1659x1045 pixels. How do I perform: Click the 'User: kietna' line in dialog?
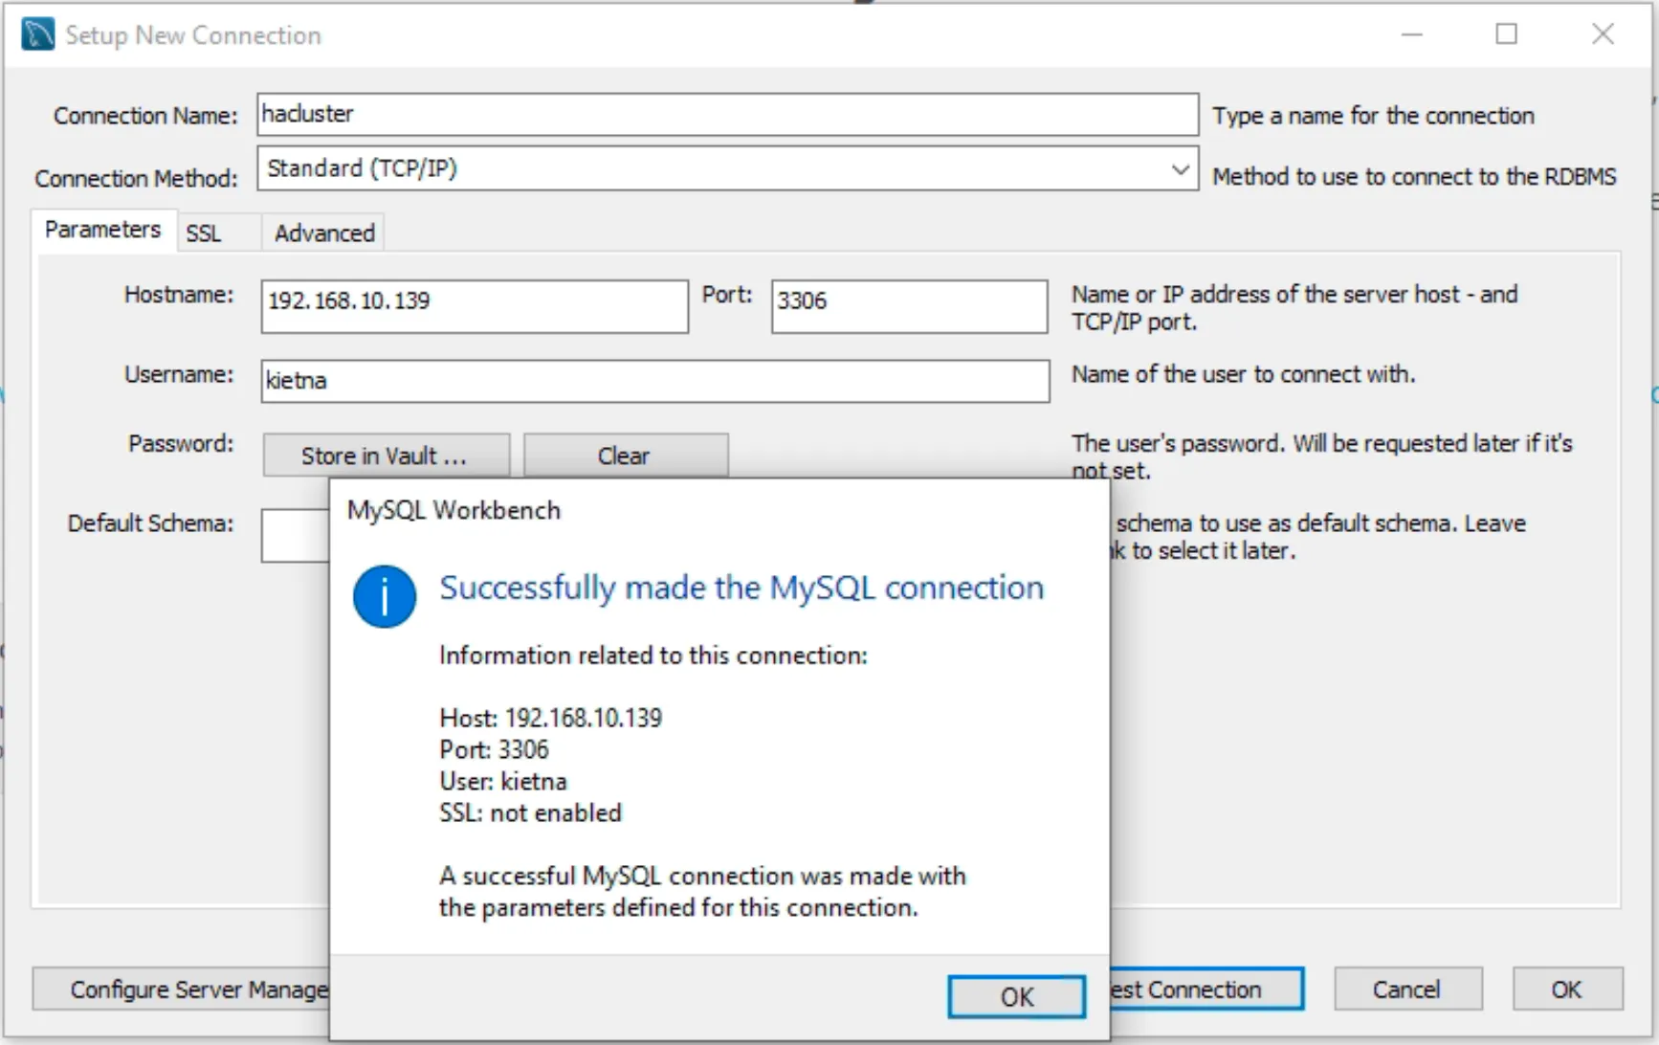pyautogui.click(x=502, y=781)
